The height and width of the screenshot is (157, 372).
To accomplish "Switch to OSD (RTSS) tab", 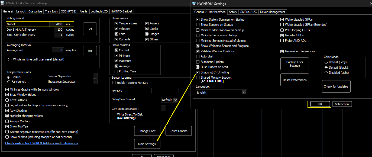I will pos(69,11).
